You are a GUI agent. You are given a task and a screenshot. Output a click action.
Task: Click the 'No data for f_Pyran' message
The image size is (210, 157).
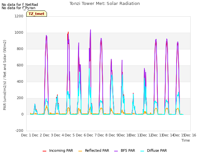click(x=18, y=8)
